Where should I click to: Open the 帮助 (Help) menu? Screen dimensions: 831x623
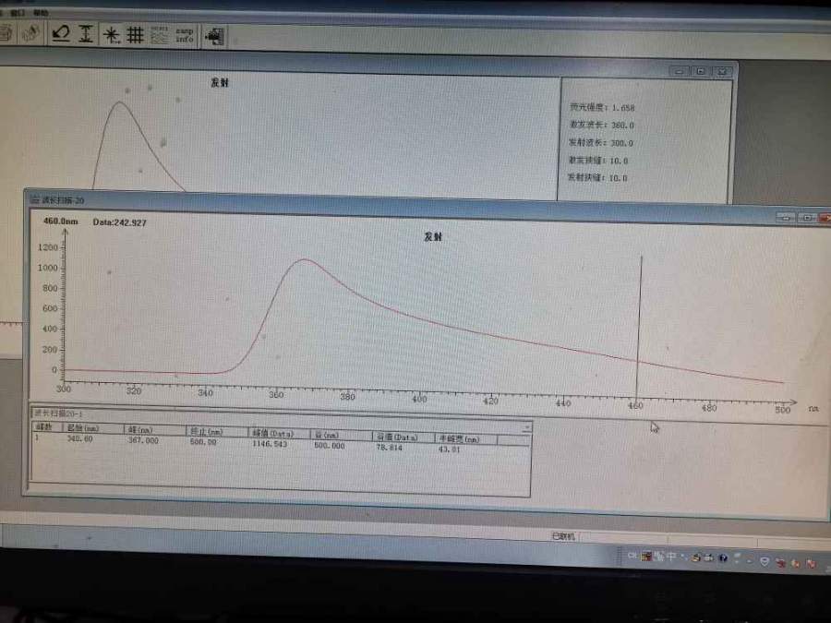(41, 13)
